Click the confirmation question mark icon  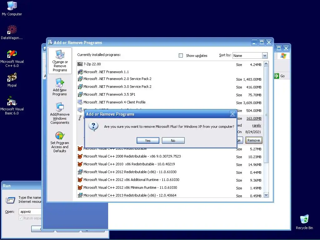tap(93, 127)
